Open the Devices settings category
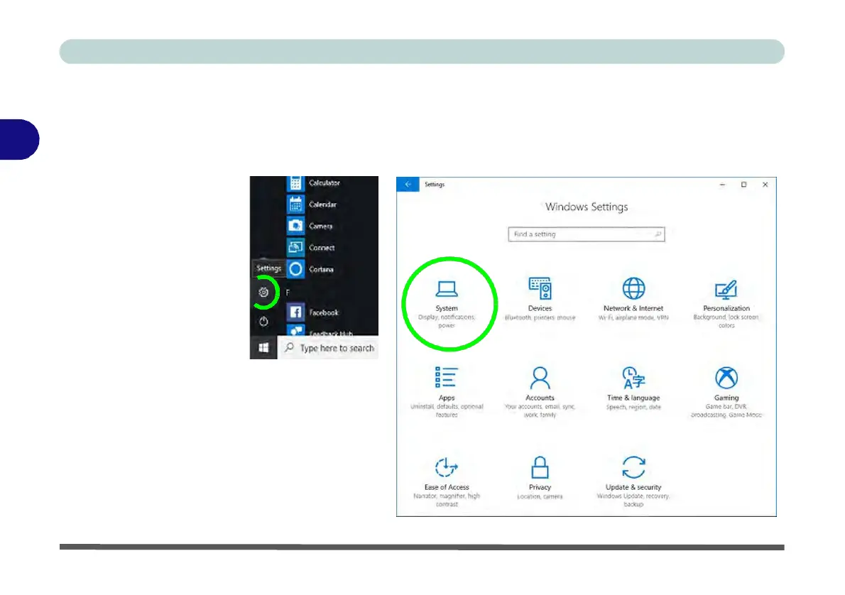The image size is (845, 595). pos(540,300)
